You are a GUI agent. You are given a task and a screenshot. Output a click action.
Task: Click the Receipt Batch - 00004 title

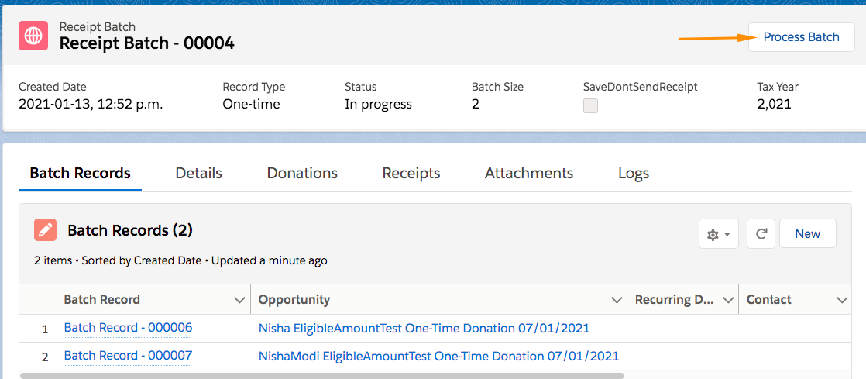(x=147, y=43)
